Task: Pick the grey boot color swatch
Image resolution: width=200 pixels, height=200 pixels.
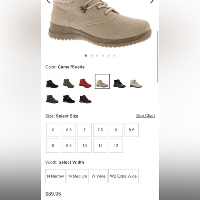Action: [x=52, y=99]
